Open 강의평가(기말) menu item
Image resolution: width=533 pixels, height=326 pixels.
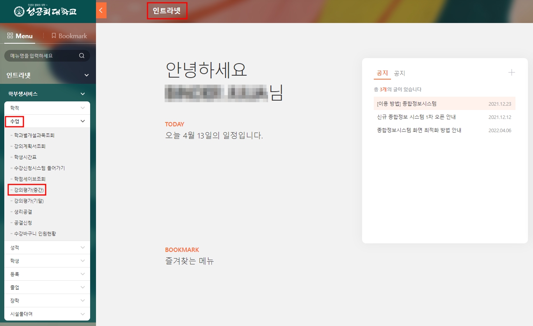(x=29, y=201)
